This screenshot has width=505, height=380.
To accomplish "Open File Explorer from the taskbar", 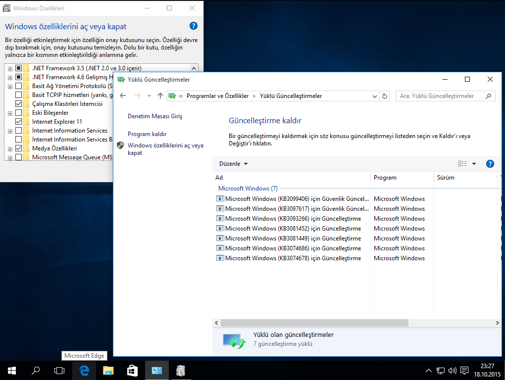I will pos(108,371).
